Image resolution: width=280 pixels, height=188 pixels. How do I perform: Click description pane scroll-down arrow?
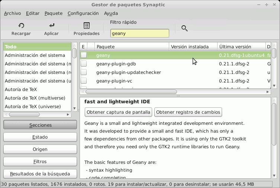(274, 175)
